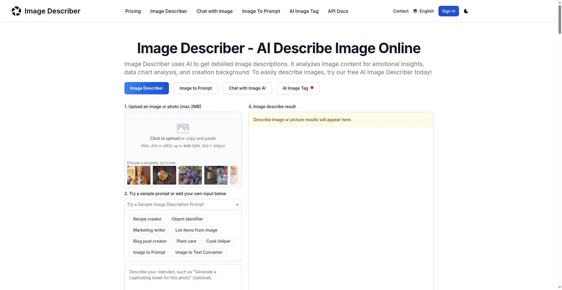Choose the Blog post creator prompt

[150, 241]
